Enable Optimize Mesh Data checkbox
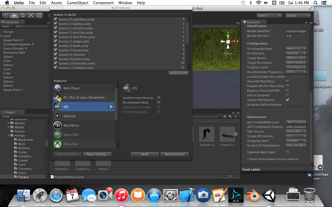 tap(287, 152)
